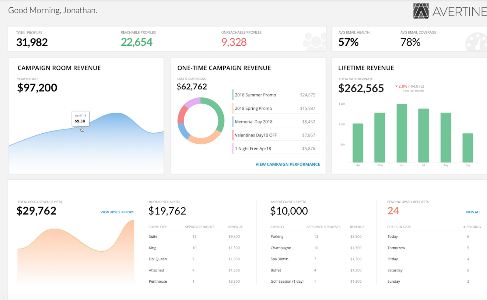Click the people profiles icon
The height and width of the screenshot is (300, 487).
pyautogui.click(x=314, y=41)
